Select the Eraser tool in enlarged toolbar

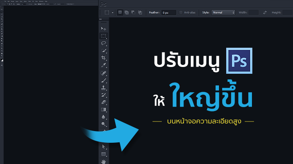point(103,102)
